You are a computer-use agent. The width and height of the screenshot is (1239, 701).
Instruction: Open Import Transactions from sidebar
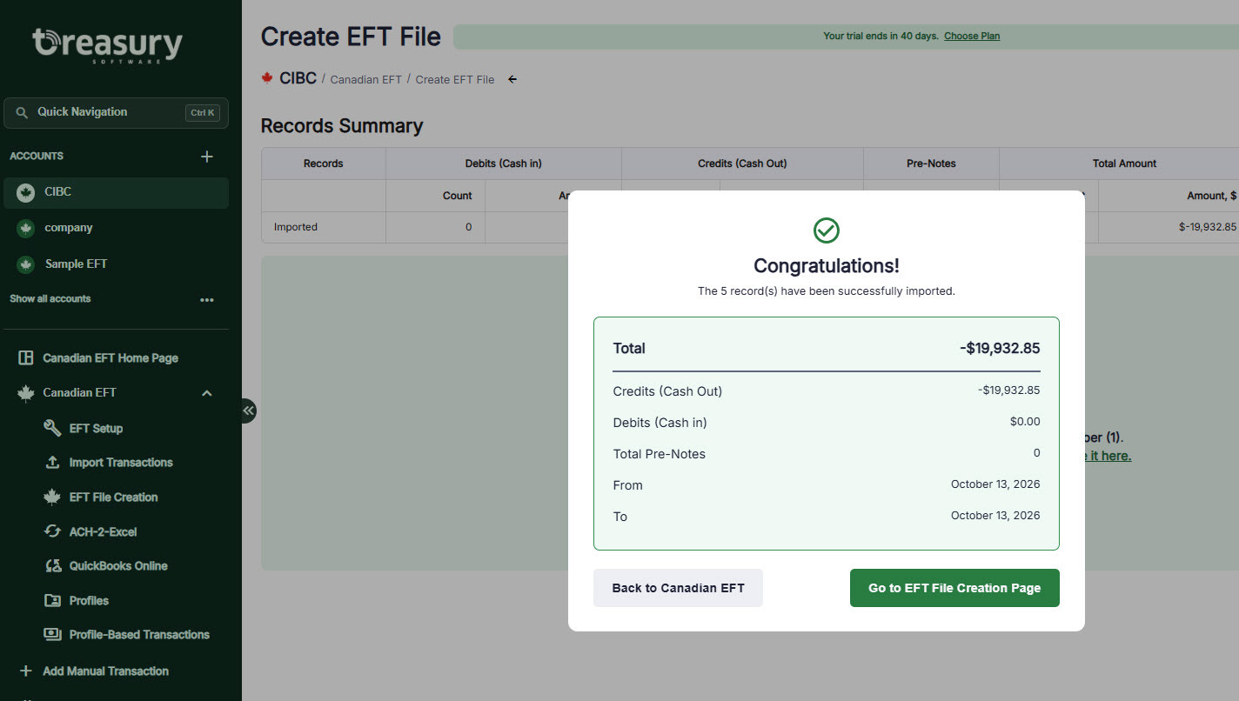pos(108,463)
